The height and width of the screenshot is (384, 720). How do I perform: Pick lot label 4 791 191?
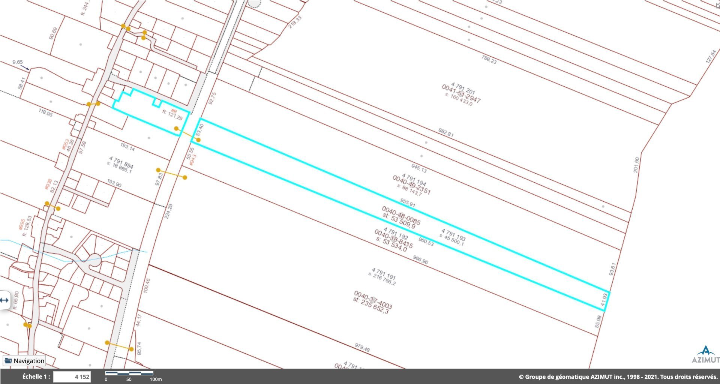pos(383,274)
